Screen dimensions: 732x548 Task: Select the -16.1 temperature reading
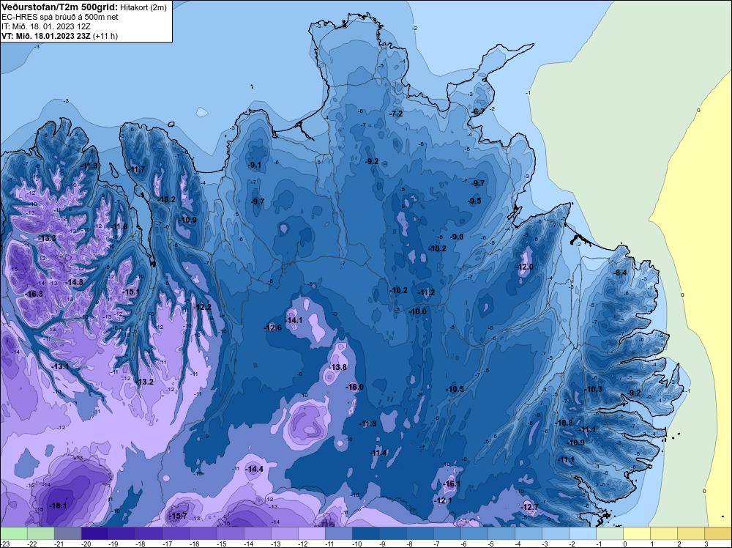pyautogui.click(x=451, y=484)
